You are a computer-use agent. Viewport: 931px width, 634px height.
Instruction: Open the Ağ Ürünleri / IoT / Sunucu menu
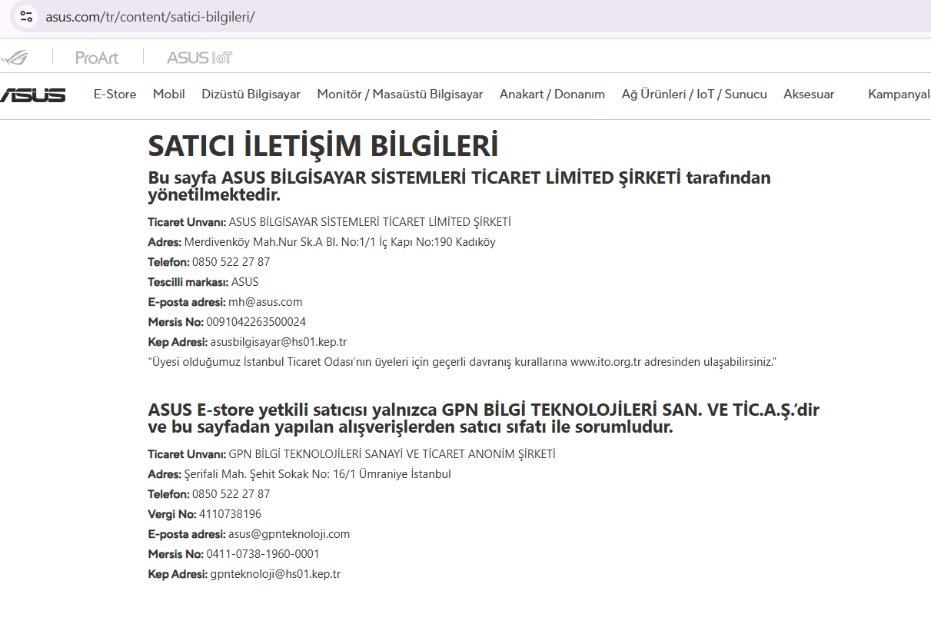tap(694, 95)
